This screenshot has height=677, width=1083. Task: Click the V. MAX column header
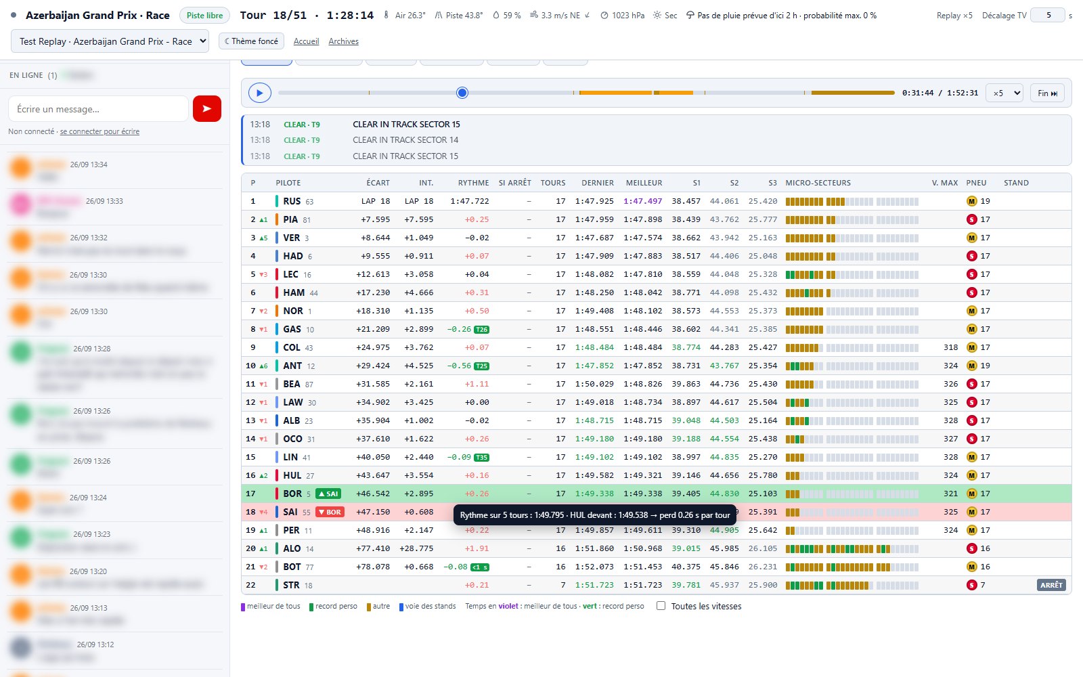tap(944, 183)
